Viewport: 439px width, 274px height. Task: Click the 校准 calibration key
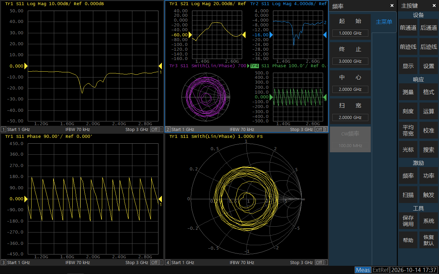429,131
